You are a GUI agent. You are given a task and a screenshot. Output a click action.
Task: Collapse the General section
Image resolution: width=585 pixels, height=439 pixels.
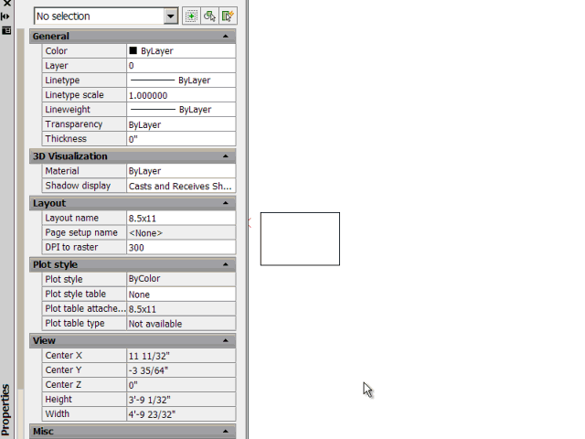point(226,37)
